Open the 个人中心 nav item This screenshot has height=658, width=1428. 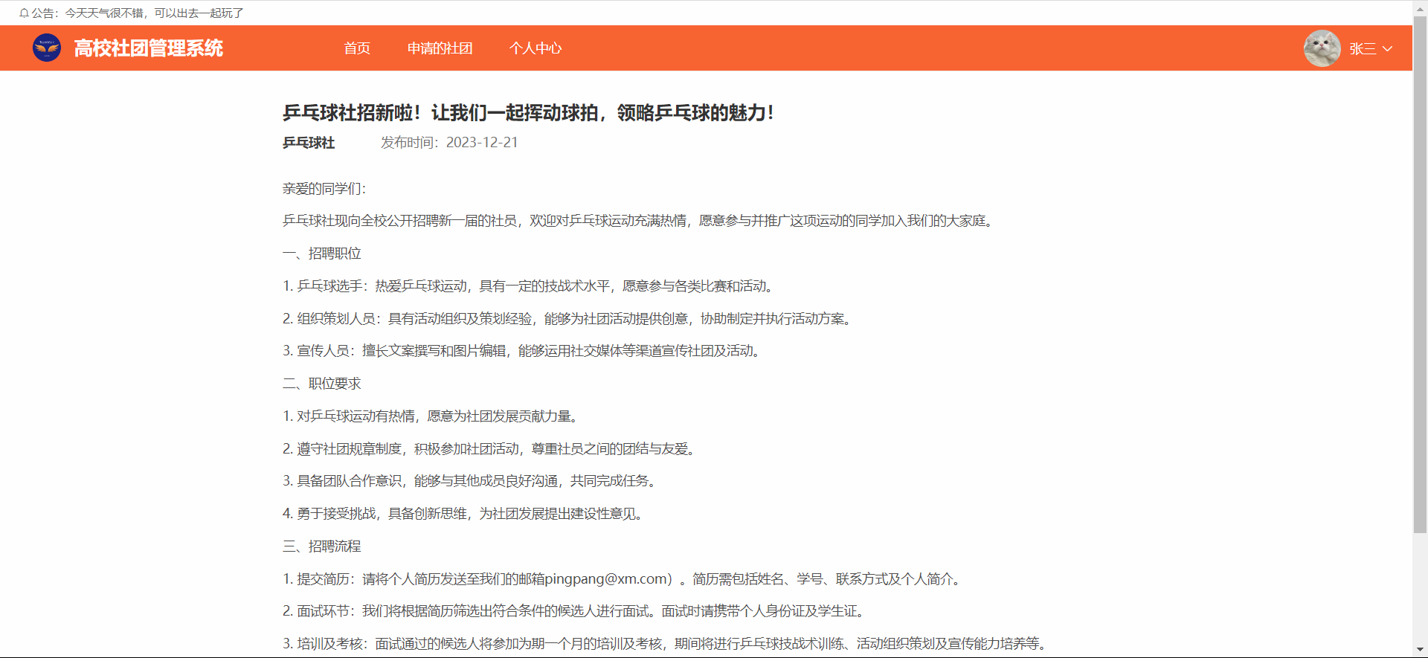pyautogui.click(x=535, y=48)
